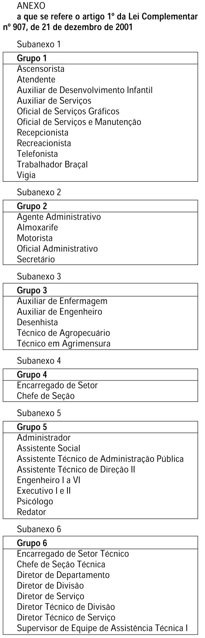
Task: Select the Grupo 1 table header
Action: (x=31, y=58)
